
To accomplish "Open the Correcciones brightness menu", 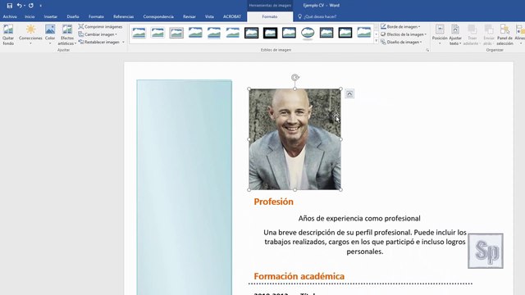I will click(x=30, y=34).
